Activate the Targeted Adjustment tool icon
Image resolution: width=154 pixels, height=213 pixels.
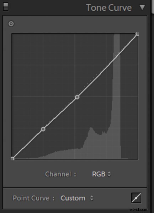11,24
